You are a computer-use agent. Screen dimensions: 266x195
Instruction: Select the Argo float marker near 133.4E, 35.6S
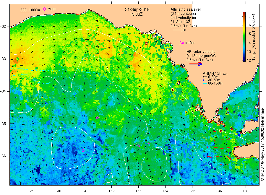[149, 143]
